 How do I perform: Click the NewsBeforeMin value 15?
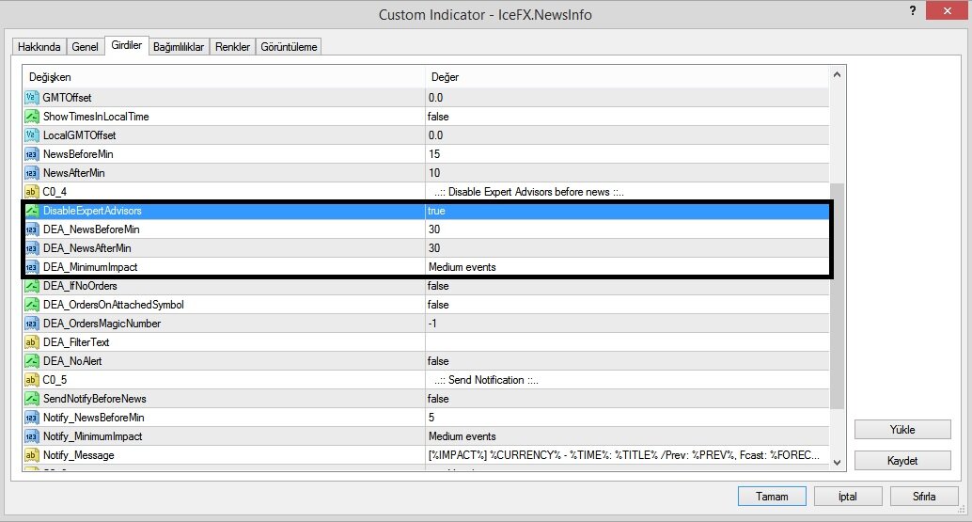(x=434, y=153)
